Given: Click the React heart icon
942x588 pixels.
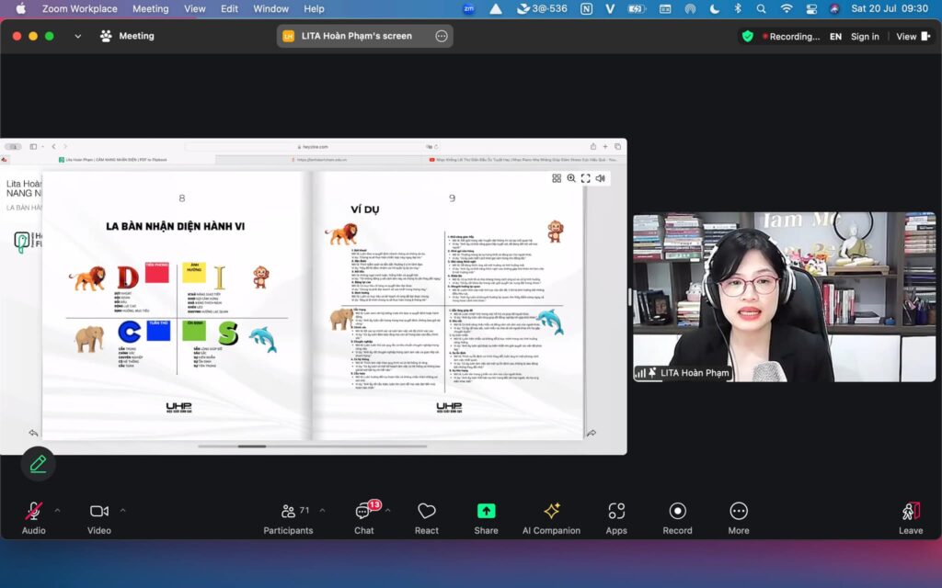Looking at the screenshot, I should coord(427,512).
